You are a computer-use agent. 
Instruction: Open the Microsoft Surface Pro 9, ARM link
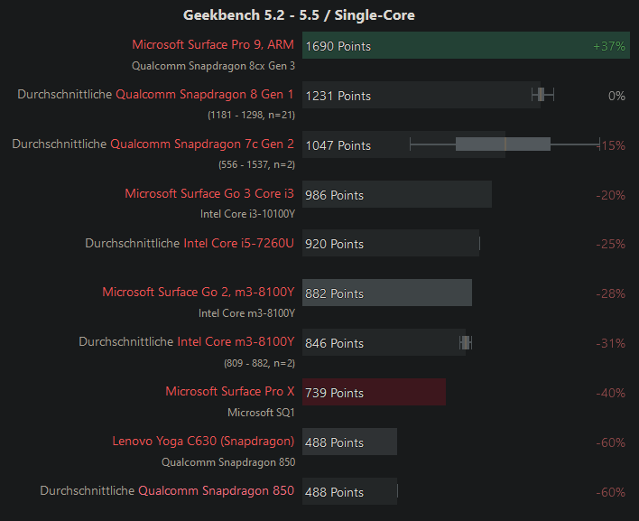coord(213,44)
